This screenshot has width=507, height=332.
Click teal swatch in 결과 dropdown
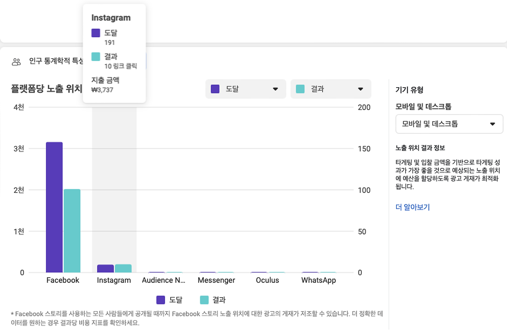[x=300, y=89]
